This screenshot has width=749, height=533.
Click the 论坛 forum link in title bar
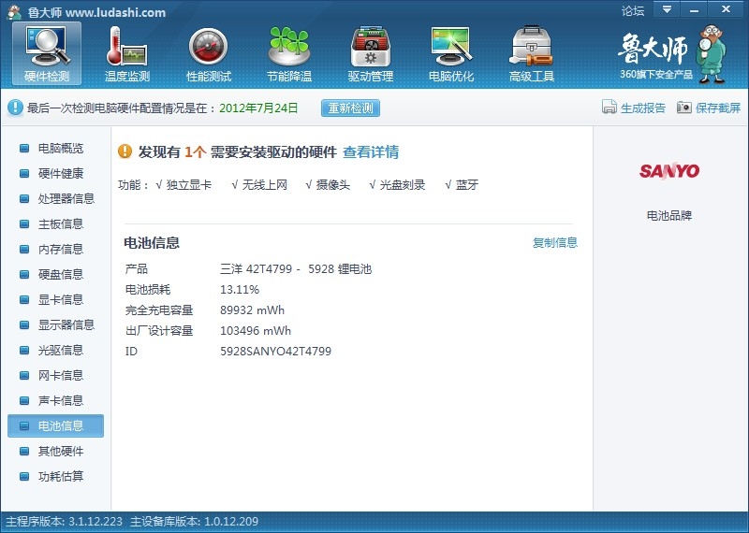coord(633,11)
